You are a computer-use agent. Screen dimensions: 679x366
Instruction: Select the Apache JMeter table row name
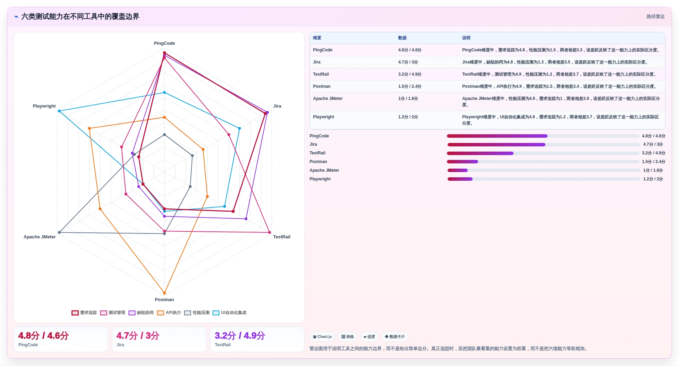(x=328, y=99)
